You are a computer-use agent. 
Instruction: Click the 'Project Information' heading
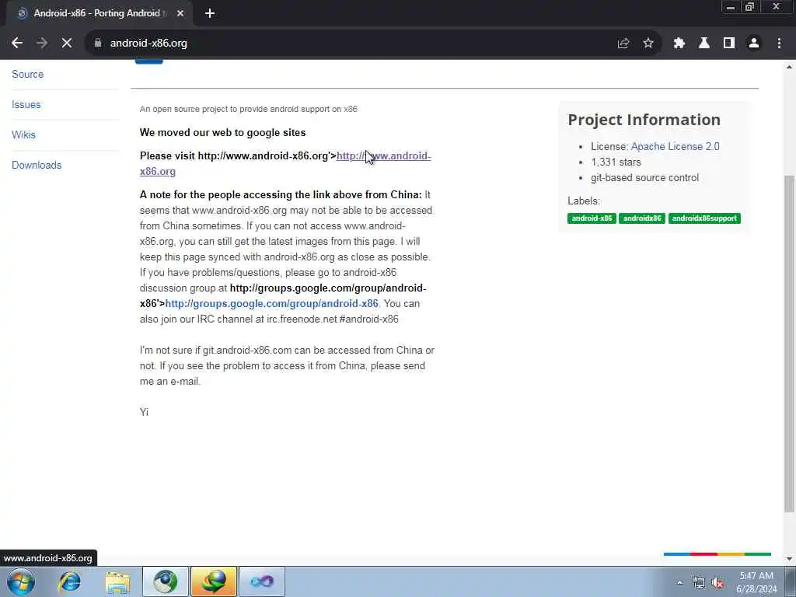(x=644, y=120)
